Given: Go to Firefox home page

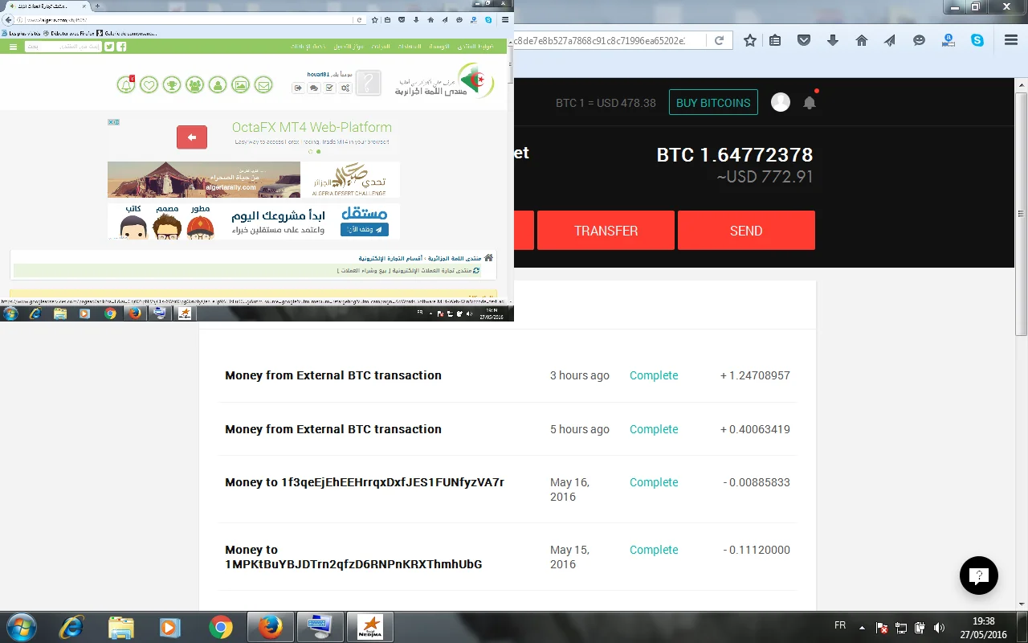Looking at the screenshot, I should pos(861,40).
